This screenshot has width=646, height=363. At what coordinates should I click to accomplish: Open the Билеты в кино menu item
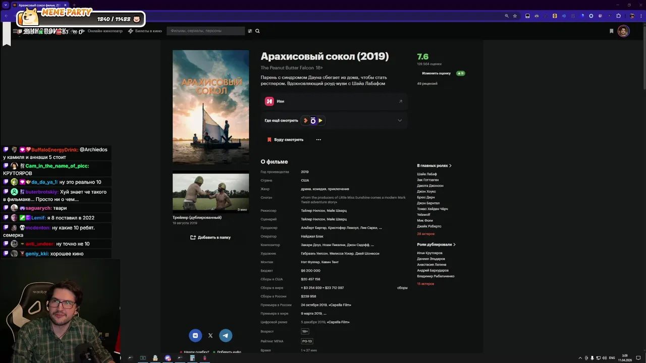click(145, 31)
